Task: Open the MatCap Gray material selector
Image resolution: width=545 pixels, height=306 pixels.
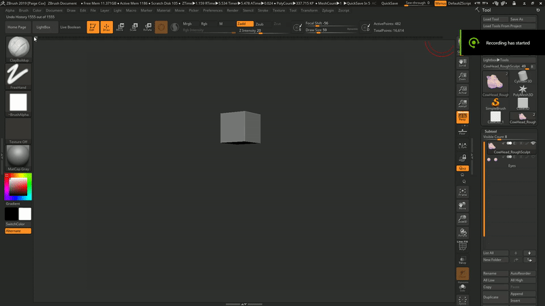Action: pyautogui.click(x=18, y=158)
